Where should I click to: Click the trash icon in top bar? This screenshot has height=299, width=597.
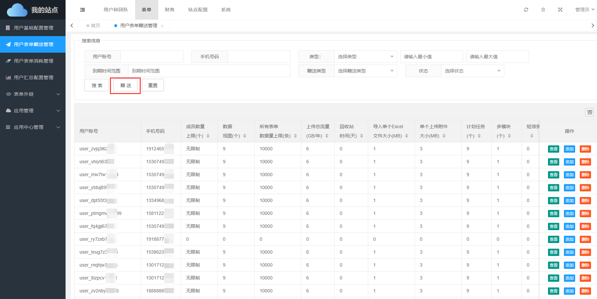click(x=543, y=10)
